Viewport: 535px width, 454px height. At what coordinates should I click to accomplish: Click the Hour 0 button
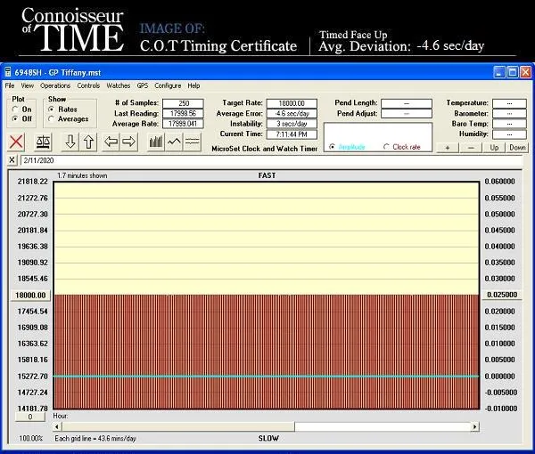[30, 417]
